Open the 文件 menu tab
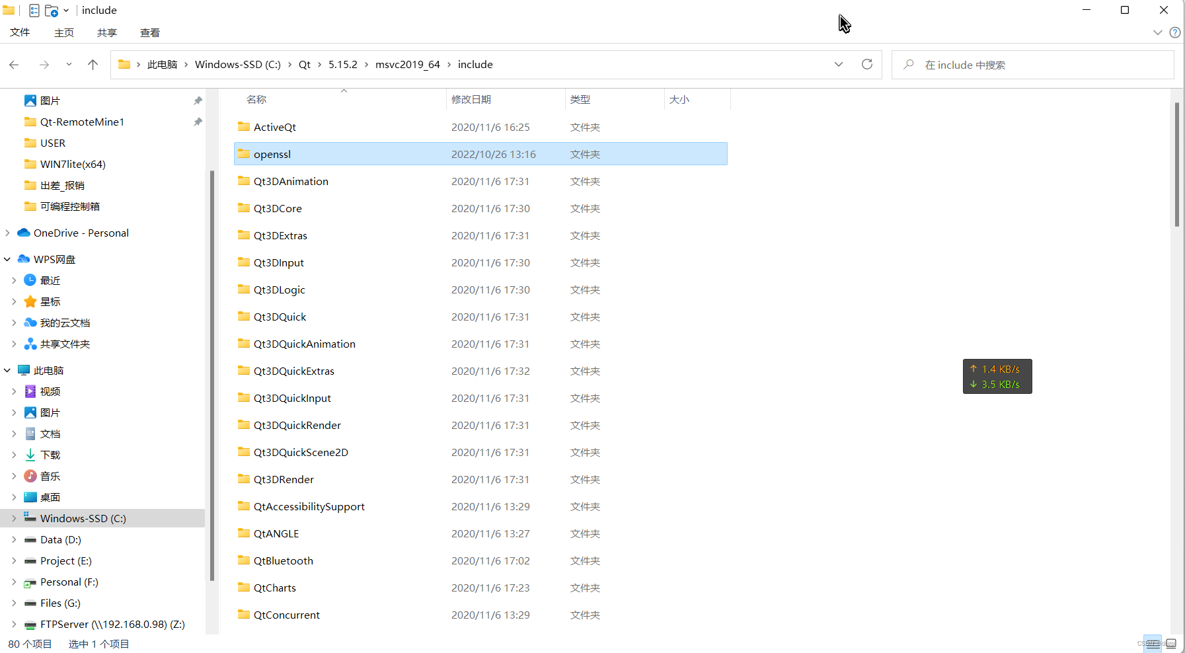The height and width of the screenshot is (653, 1185). coord(20,32)
